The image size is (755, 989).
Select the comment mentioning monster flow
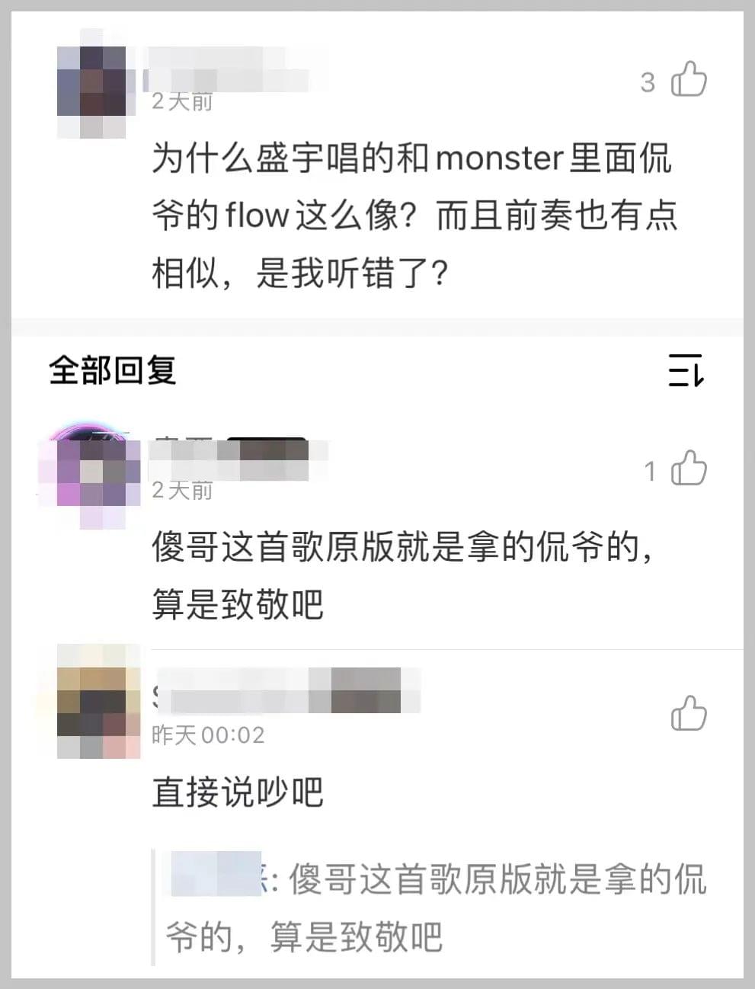tap(414, 216)
